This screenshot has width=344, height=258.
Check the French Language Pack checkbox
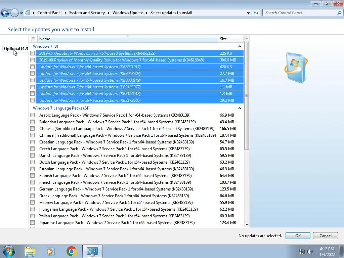33,182
